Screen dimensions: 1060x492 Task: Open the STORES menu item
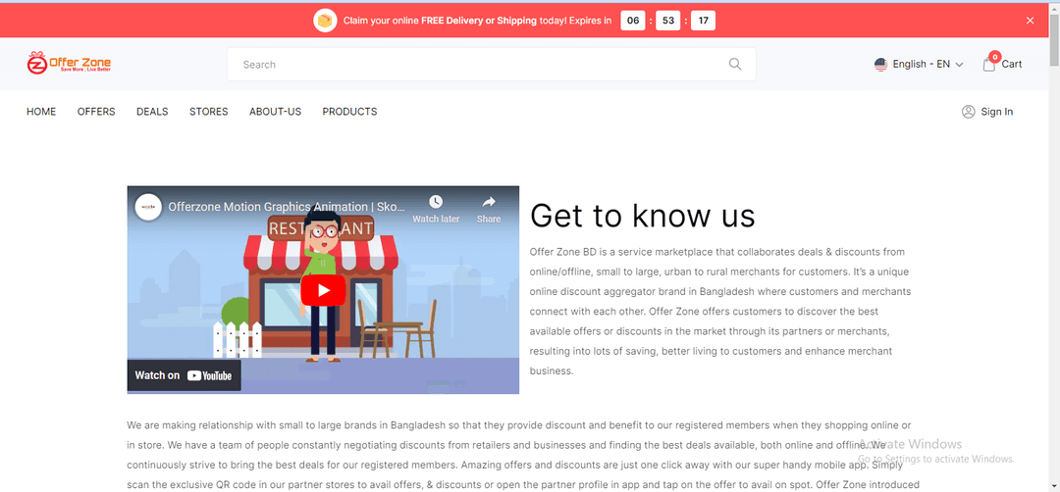[x=208, y=112]
